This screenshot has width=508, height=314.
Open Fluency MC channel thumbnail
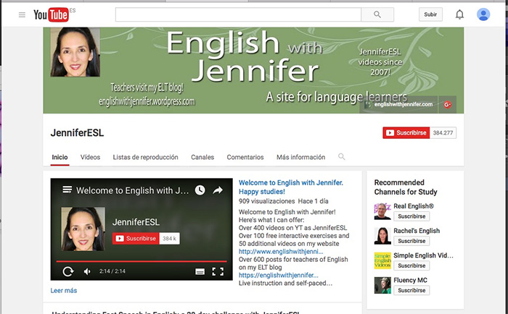coord(382,285)
